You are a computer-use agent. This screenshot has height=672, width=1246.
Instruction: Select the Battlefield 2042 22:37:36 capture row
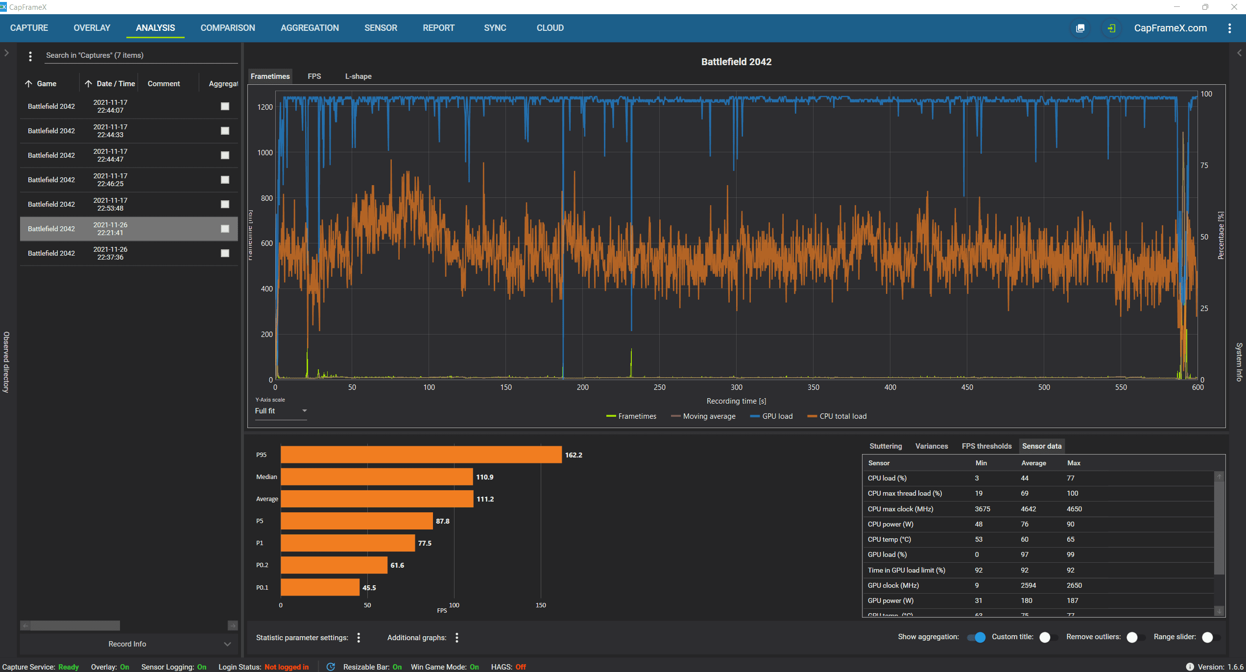pyautogui.click(x=129, y=253)
